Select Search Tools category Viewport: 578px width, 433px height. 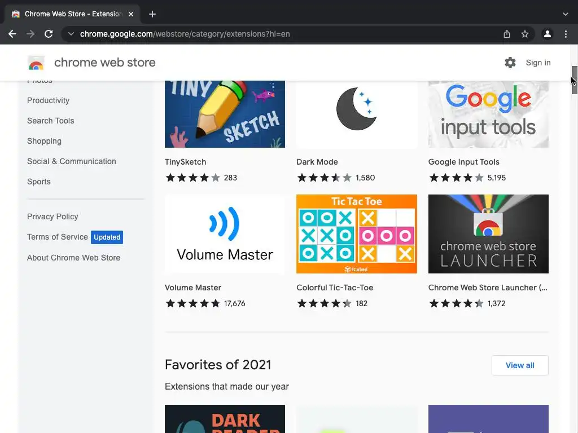tap(50, 121)
